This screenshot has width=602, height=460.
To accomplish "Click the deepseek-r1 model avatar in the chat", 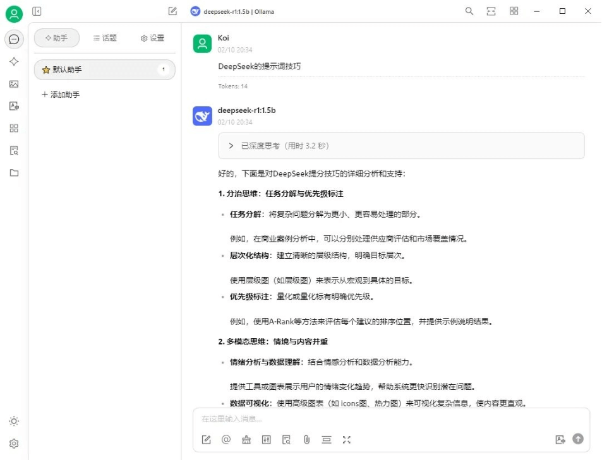I will click(x=202, y=116).
